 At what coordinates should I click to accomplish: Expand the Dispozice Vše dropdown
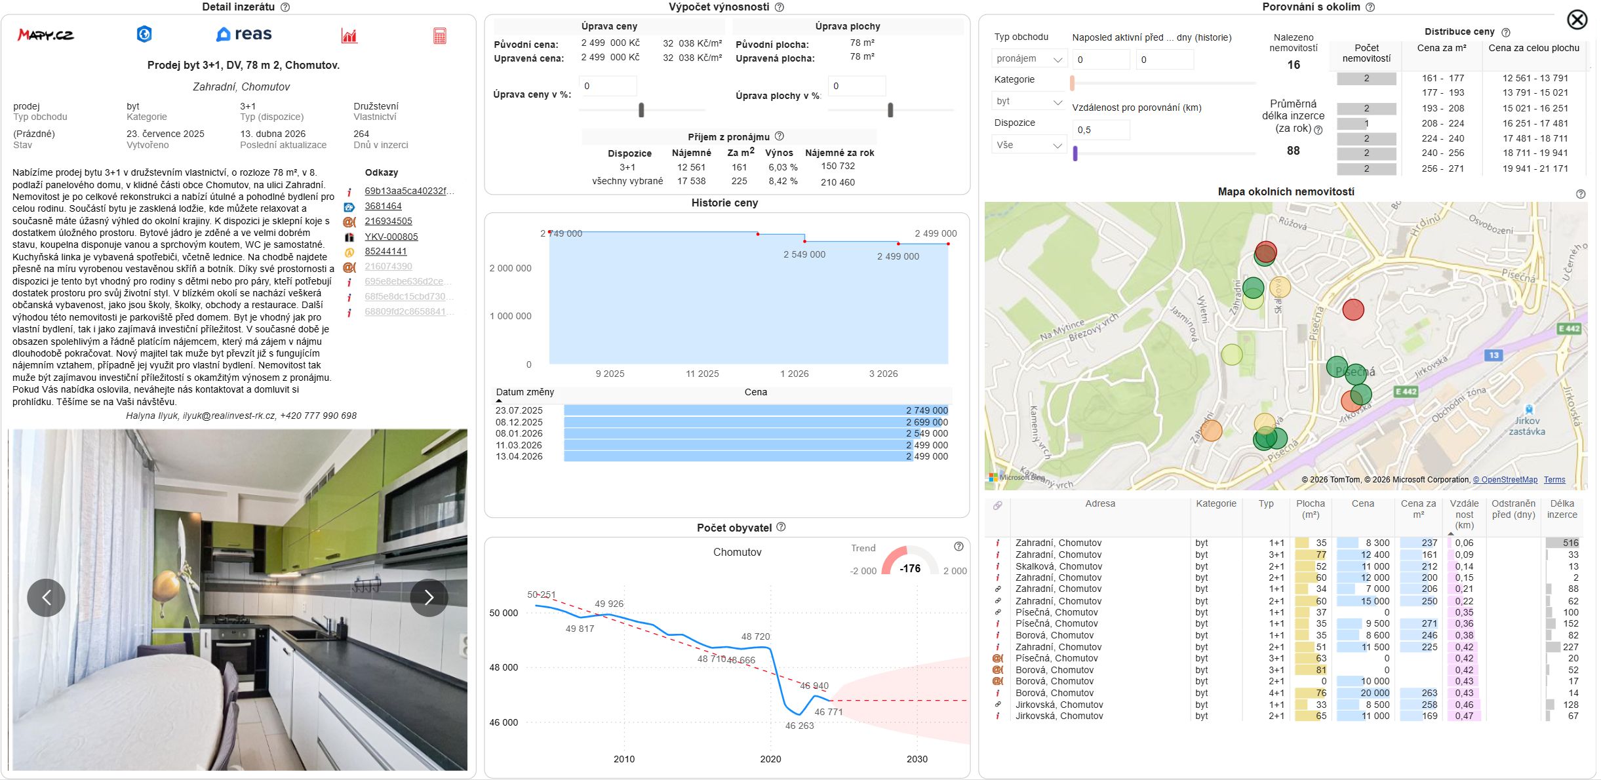pyautogui.click(x=1029, y=145)
